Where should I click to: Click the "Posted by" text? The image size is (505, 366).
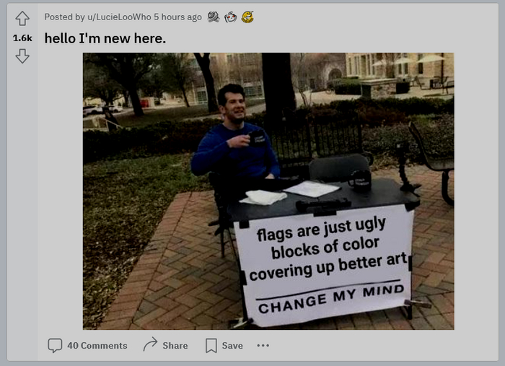(x=64, y=17)
